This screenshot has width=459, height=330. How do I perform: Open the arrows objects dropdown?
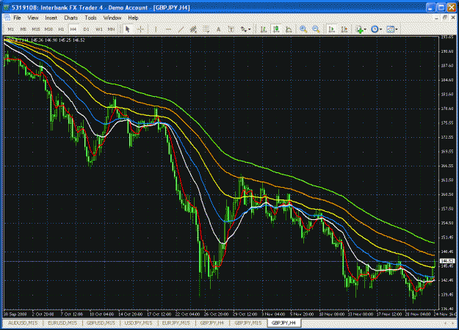click(245, 29)
